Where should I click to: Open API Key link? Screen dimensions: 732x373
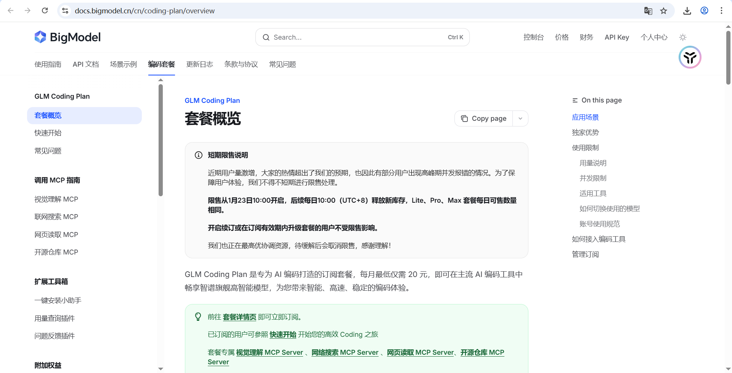pos(617,37)
